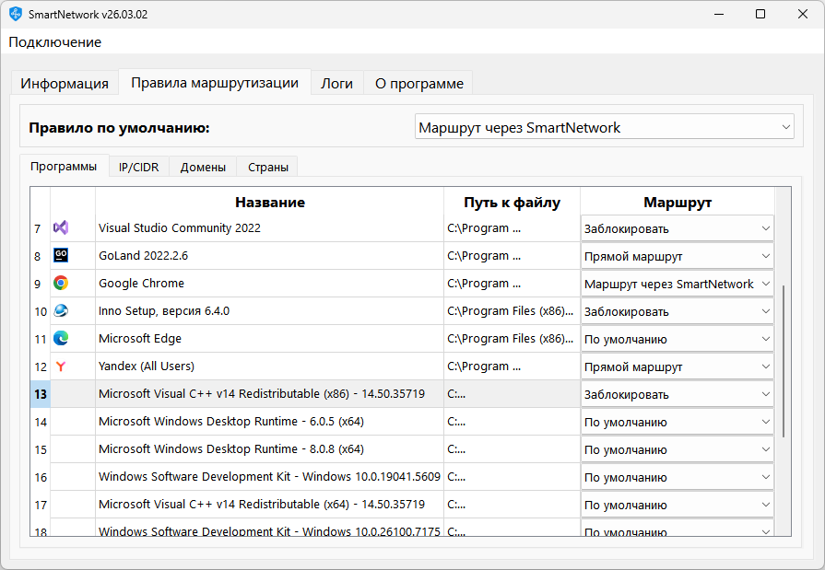Switch to the Информация tab
Screen dimensions: 825x570
tap(65, 82)
